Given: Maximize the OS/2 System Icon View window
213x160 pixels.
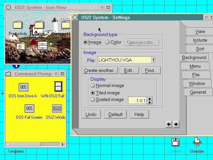Looking at the screenshot, I should [108, 7].
